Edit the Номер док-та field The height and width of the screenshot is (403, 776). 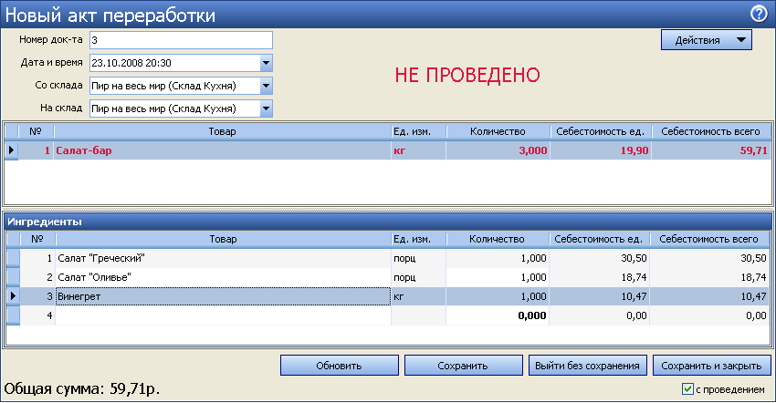[x=181, y=40]
